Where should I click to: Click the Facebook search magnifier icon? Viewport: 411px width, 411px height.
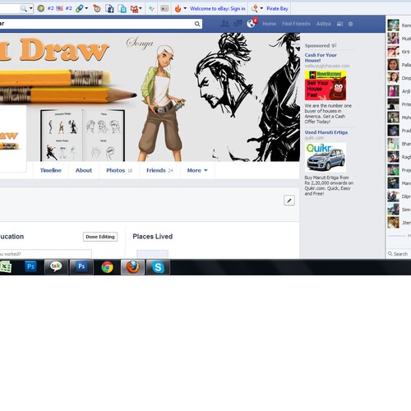coord(197,24)
